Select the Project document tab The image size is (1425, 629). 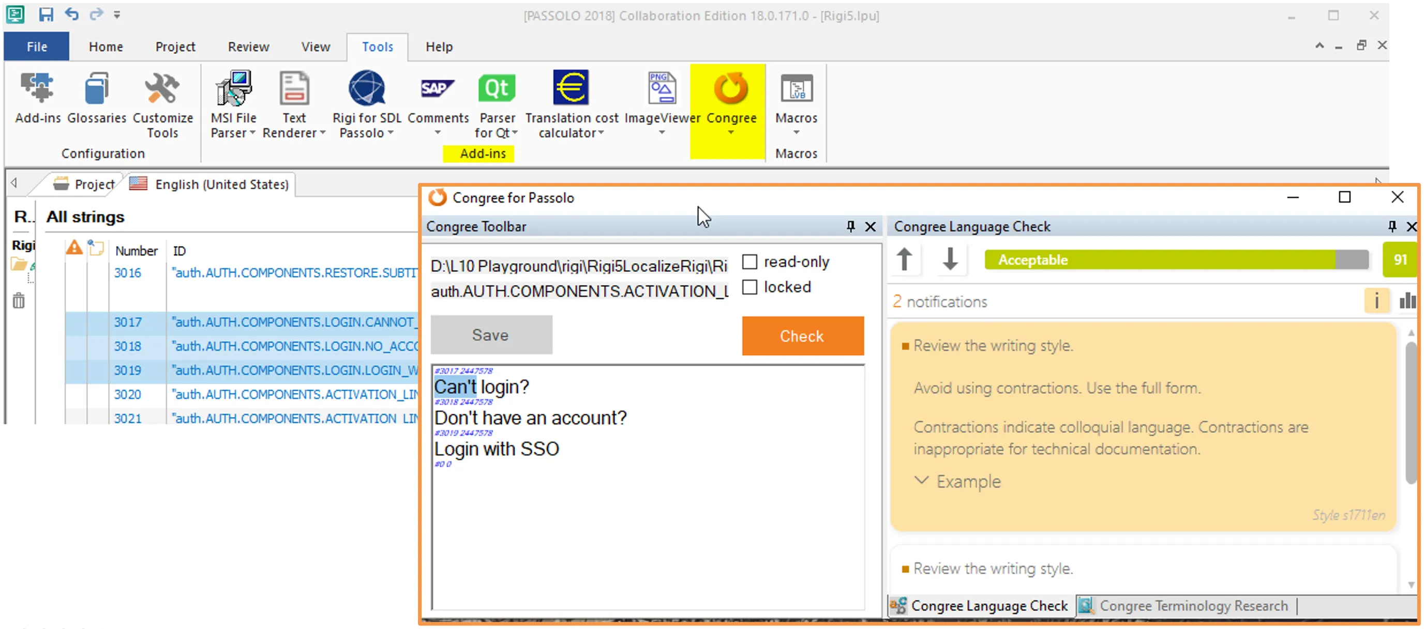(84, 185)
